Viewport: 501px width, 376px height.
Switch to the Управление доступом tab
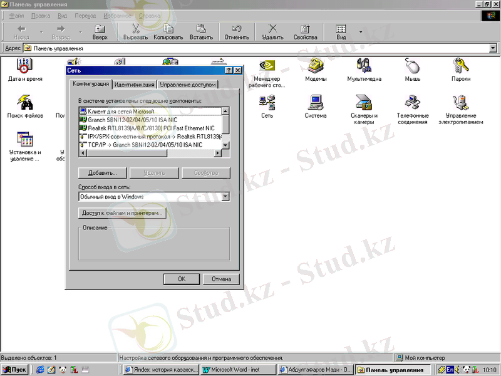[x=188, y=85]
